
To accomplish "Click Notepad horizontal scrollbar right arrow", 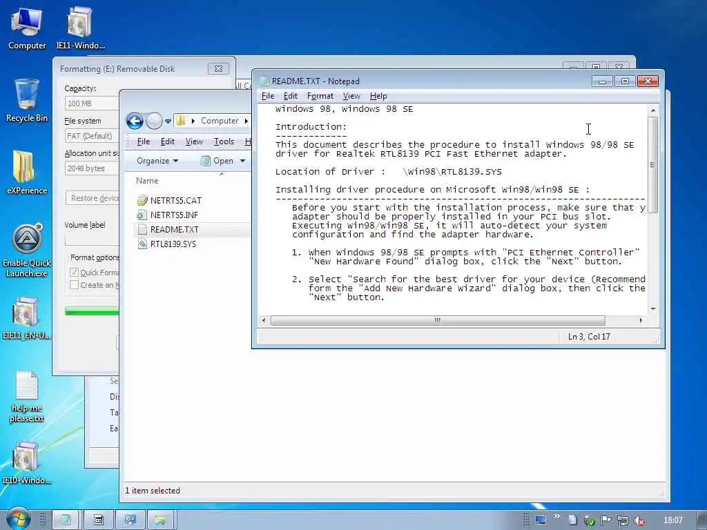I will tap(641, 320).
